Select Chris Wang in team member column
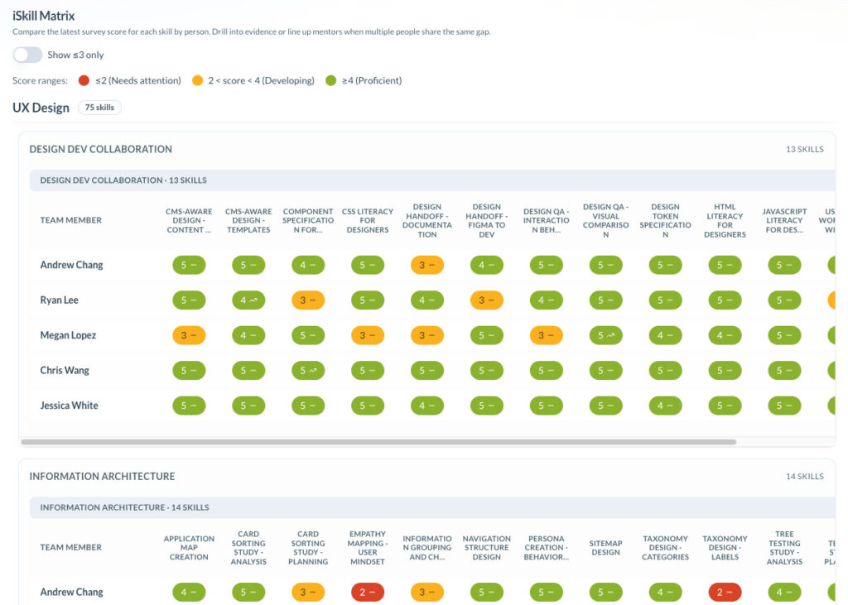 pos(65,371)
